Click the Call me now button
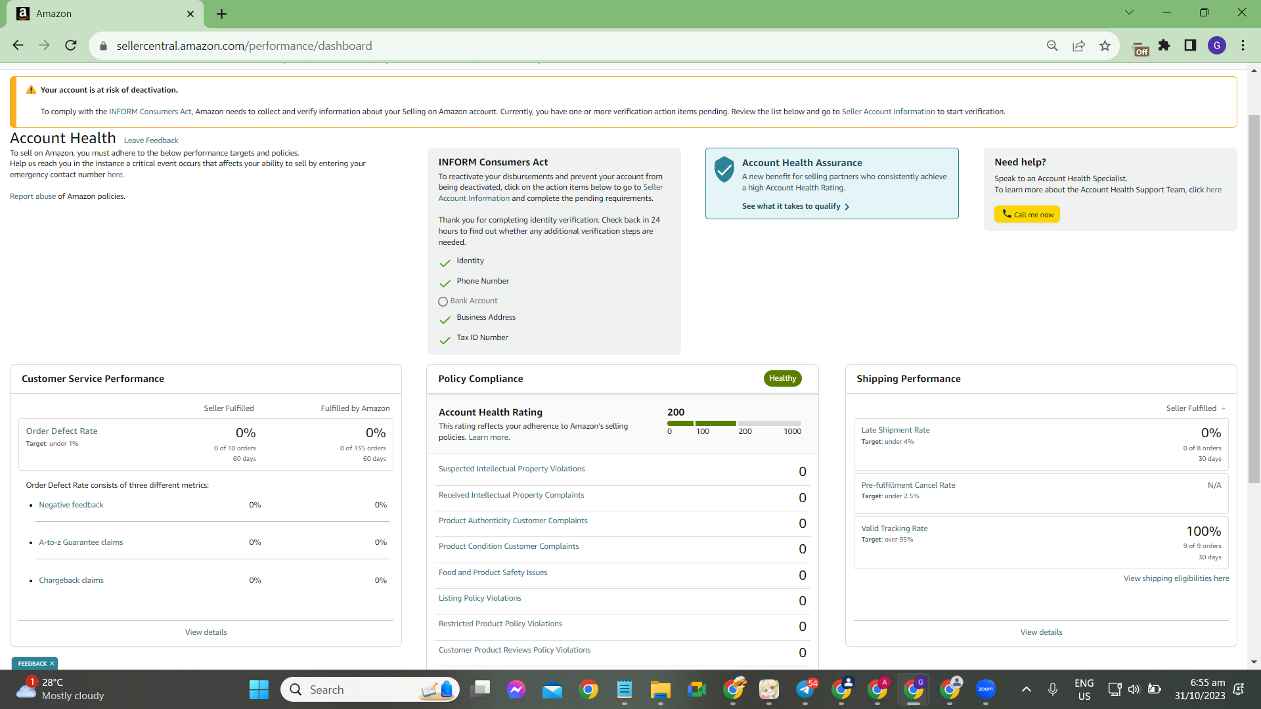 1027,215
